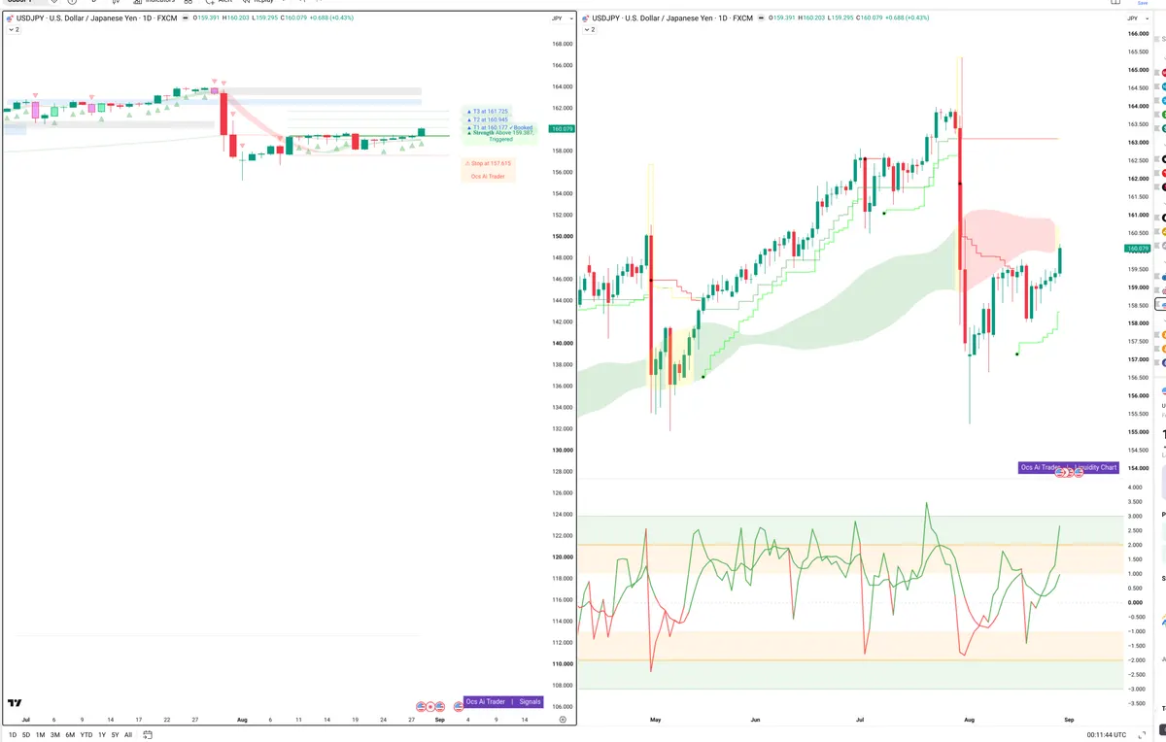Expand the indicator legend '2' on left chart
This screenshot has width=1166, height=742.
(14, 30)
